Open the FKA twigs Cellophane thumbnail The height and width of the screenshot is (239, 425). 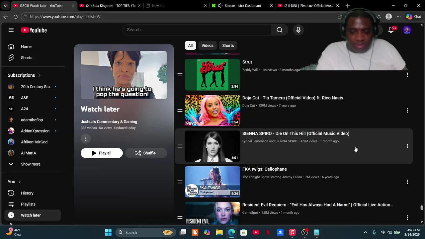[212, 182]
